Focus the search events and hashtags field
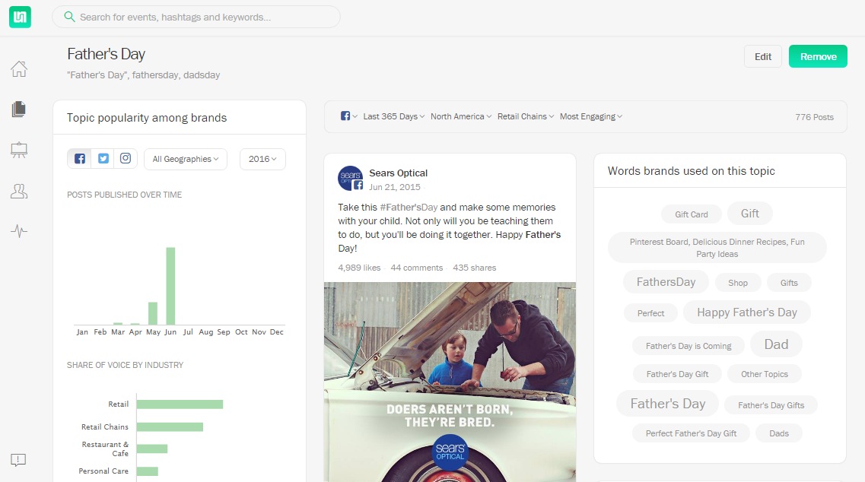 [x=196, y=17]
